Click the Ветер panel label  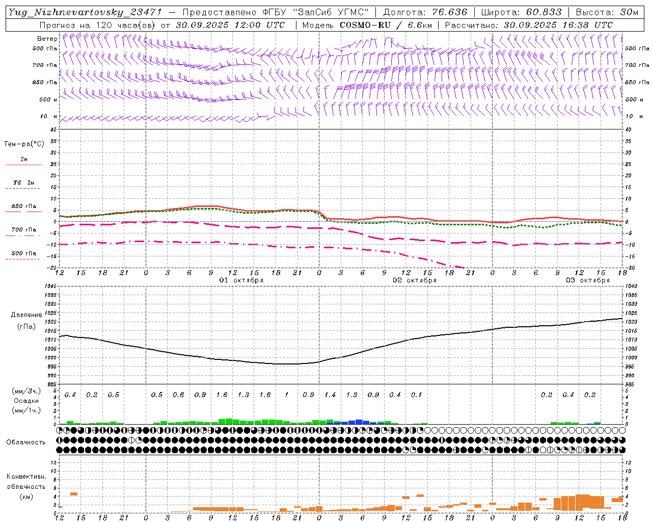click(x=47, y=39)
